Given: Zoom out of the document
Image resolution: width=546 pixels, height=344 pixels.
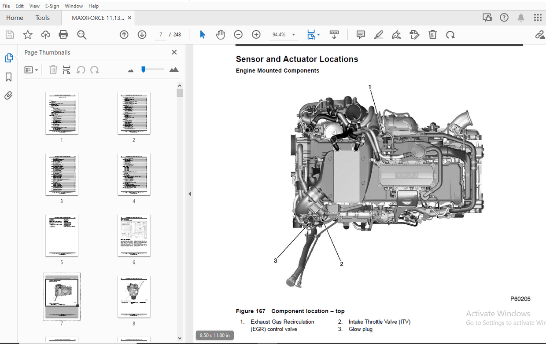Looking at the screenshot, I should [238, 34].
